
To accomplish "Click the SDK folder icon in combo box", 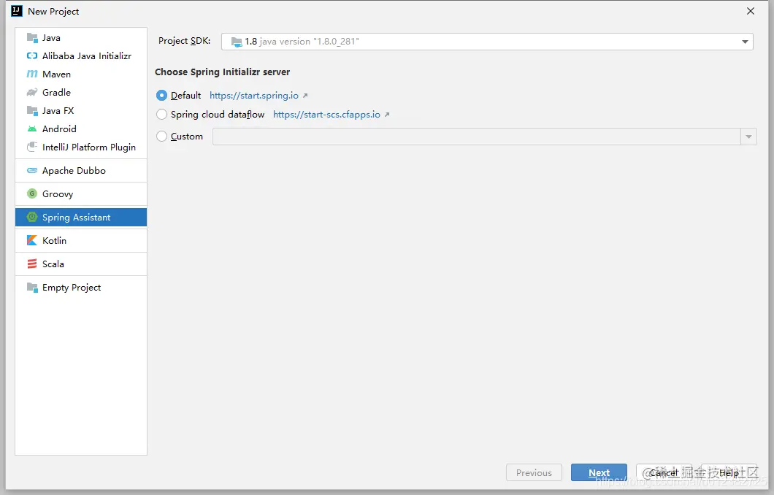I will (x=237, y=42).
